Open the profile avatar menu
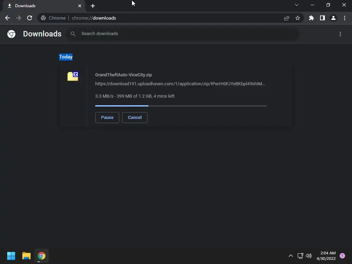Screen dimensions: 352x264 333,18
